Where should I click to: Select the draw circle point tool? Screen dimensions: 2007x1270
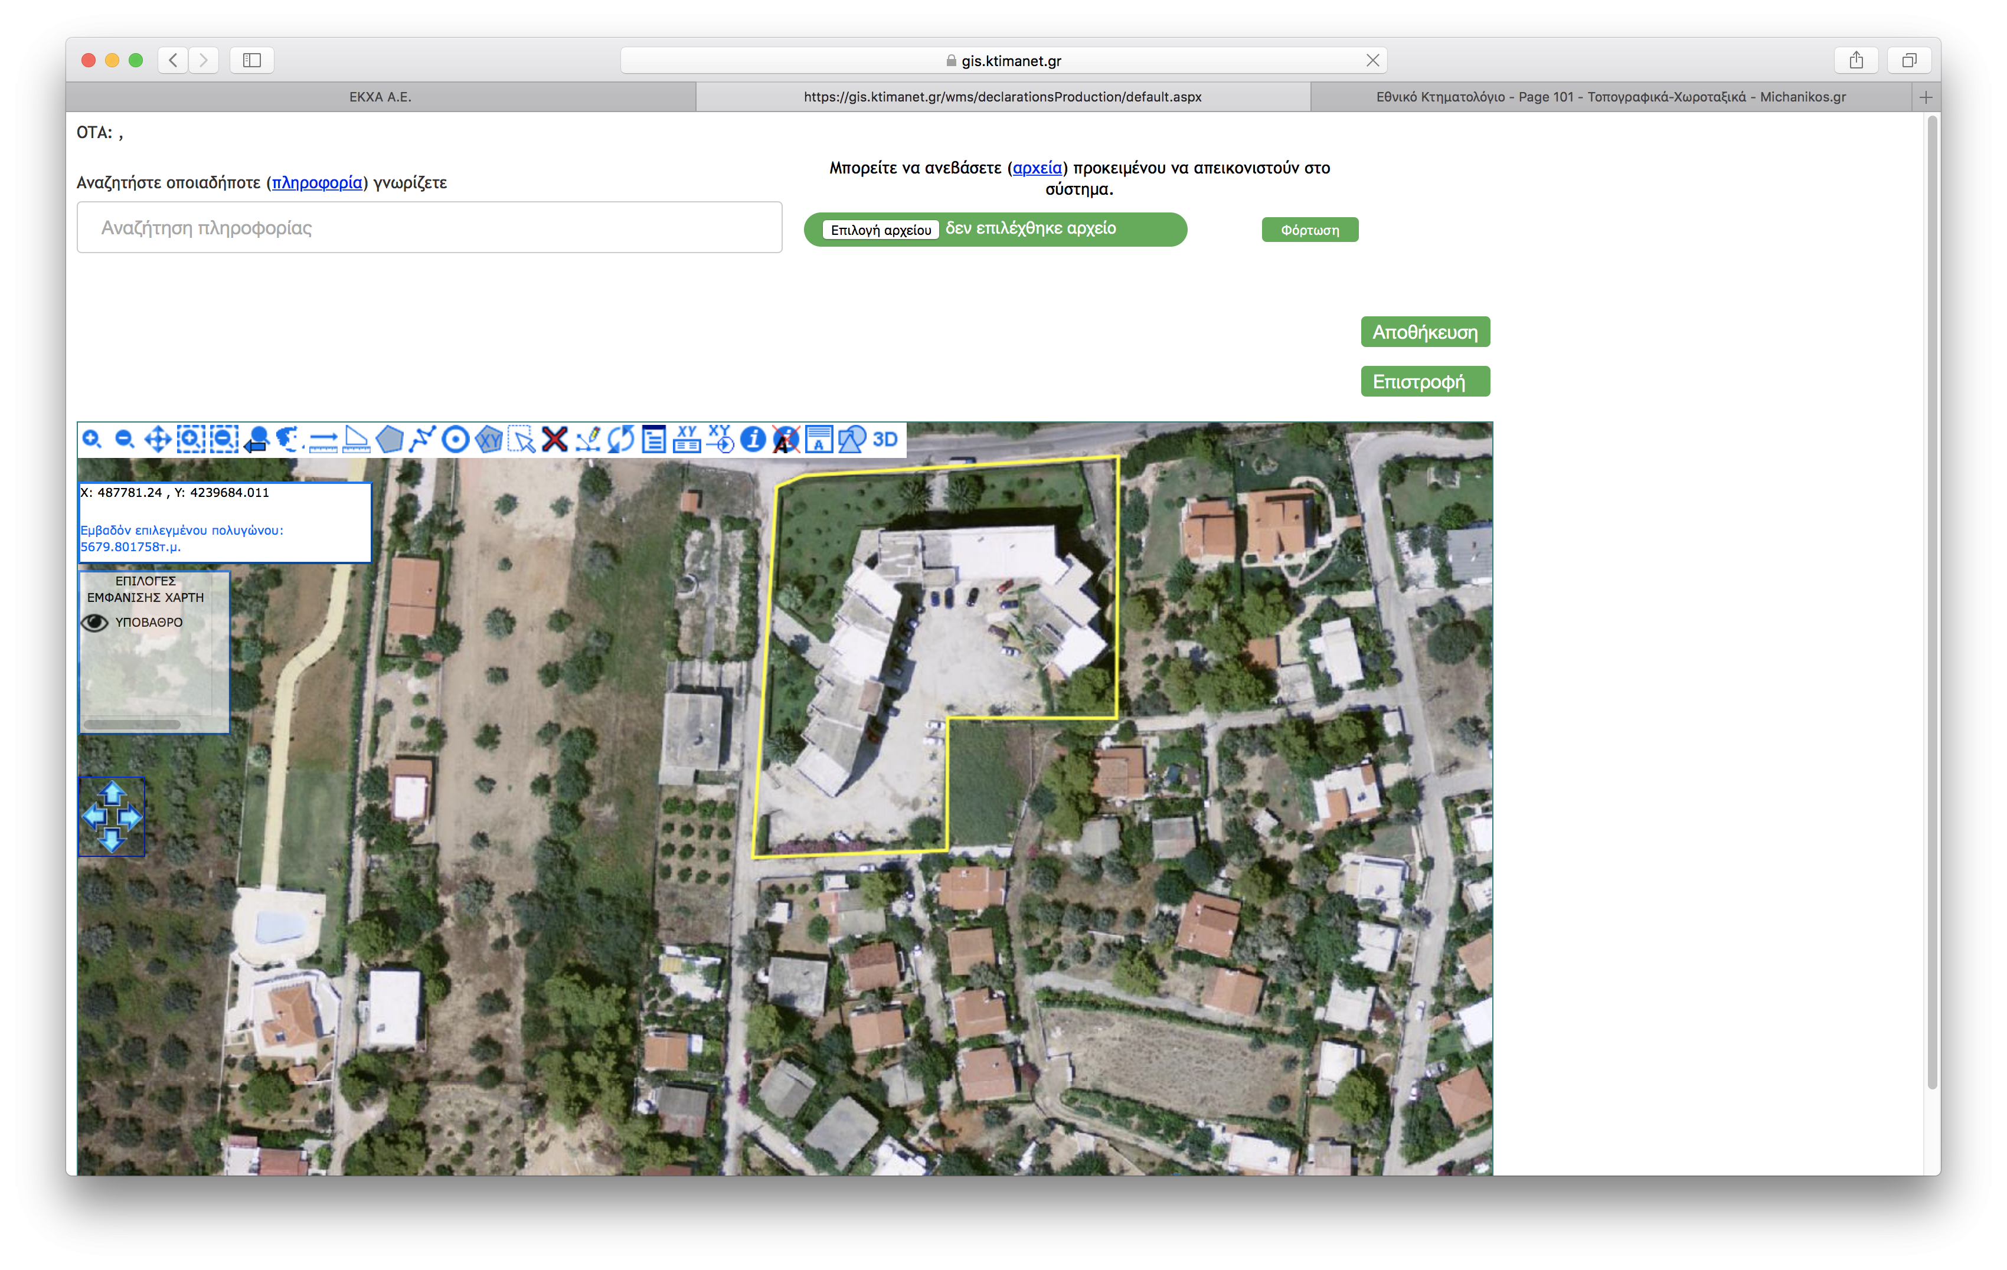coord(455,439)
